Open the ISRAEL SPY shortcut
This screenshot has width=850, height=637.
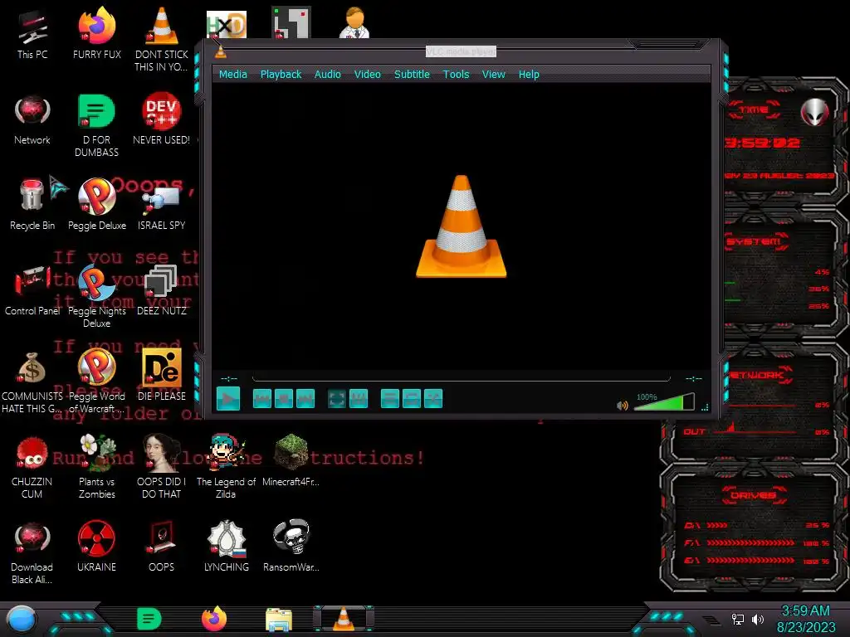(x=162, y=208)
